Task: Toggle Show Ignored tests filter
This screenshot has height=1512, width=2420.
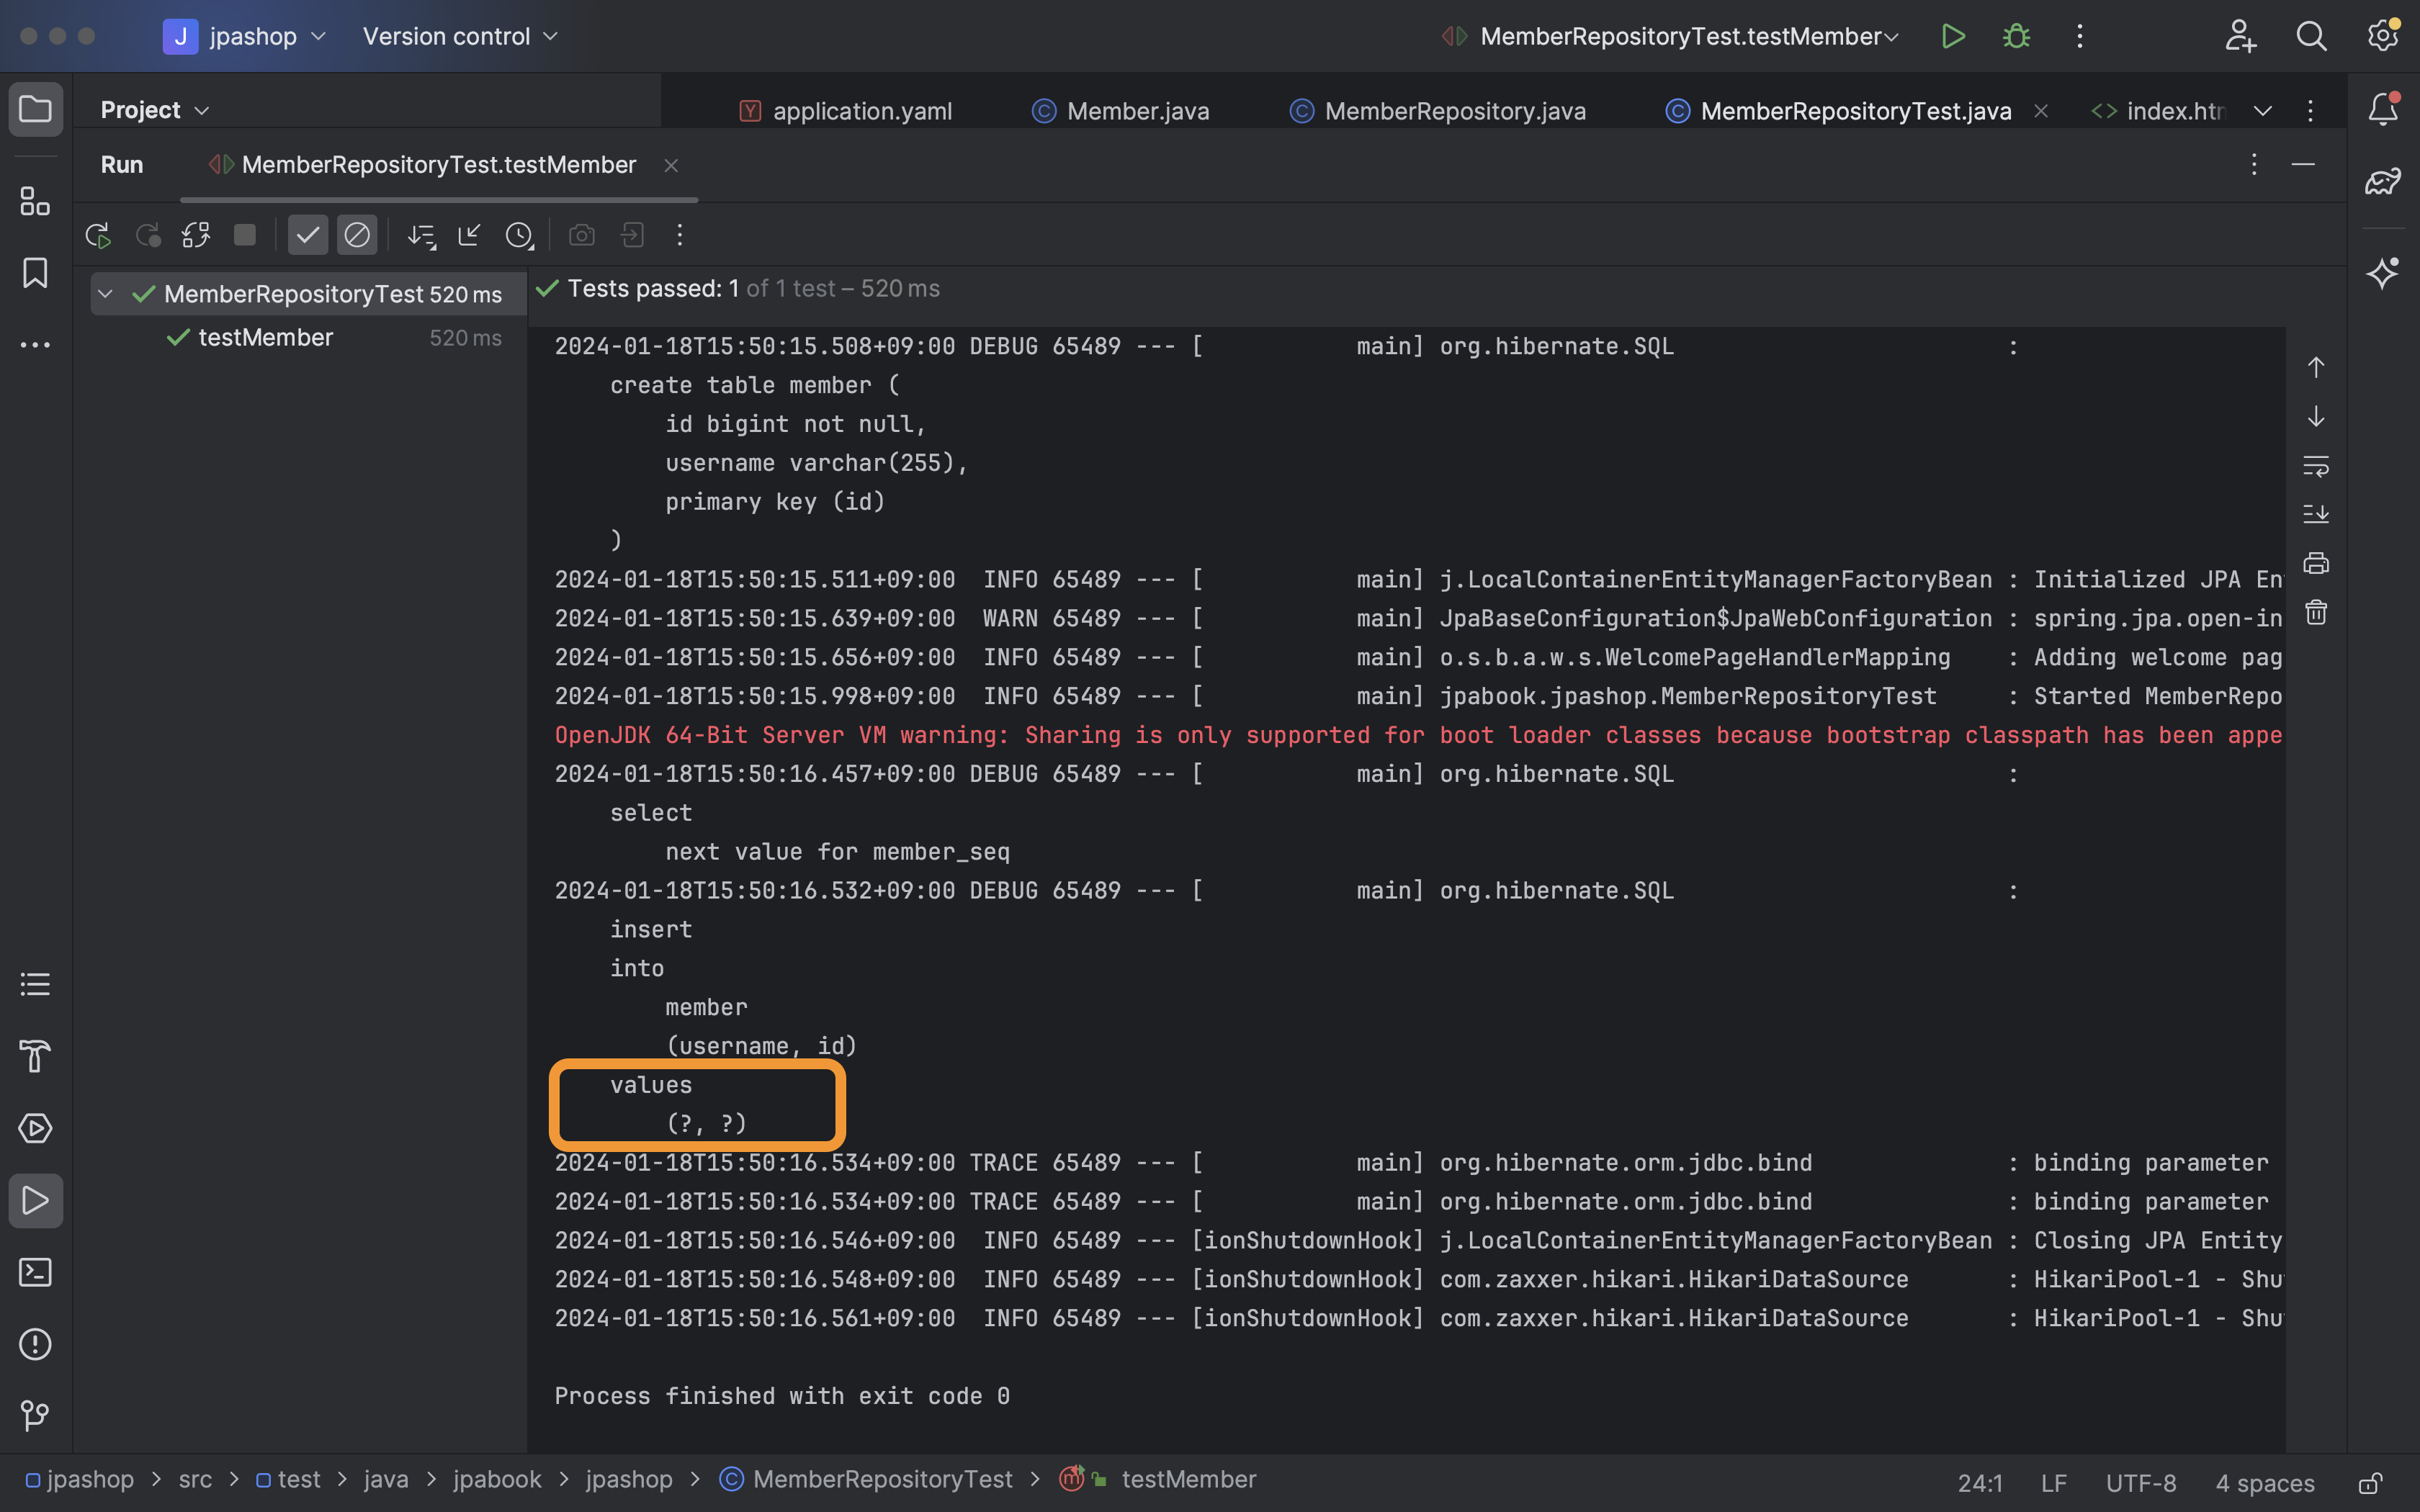Action: coord(357,235)
